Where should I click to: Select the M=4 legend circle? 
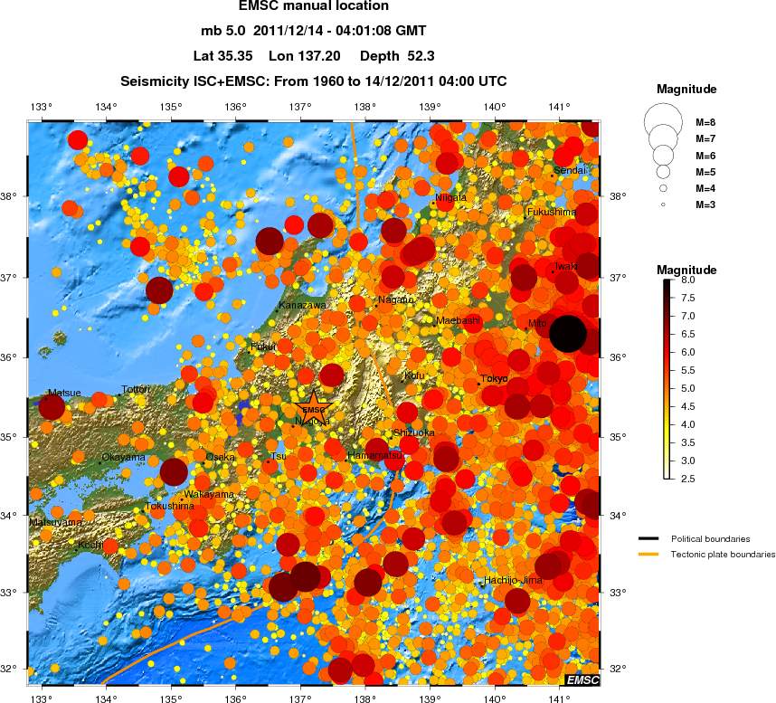[x=663, y=188]
